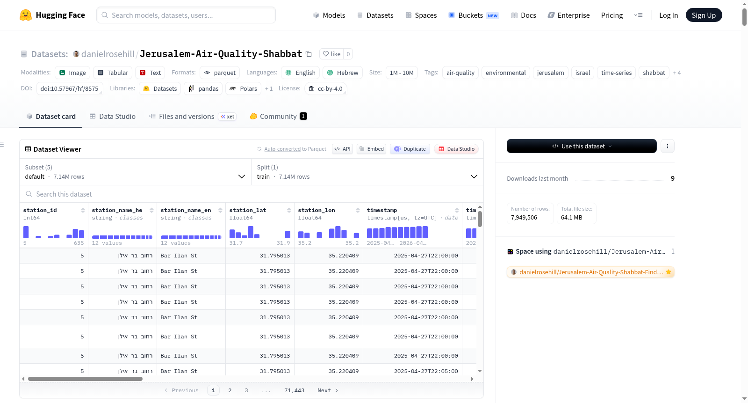
Task: Open the left sidebar toggle icon
Action: (x=2, y=145)
